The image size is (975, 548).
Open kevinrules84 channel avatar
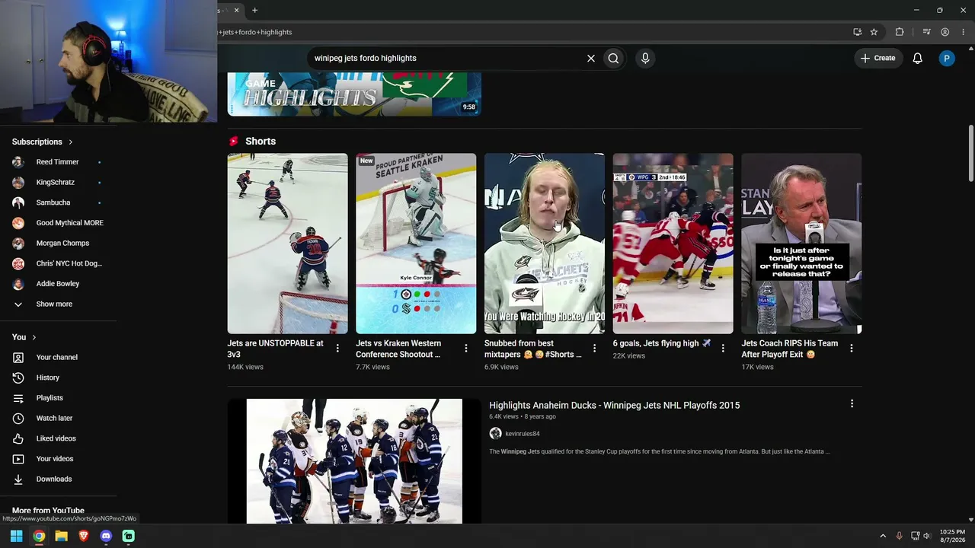coord(495,434)
